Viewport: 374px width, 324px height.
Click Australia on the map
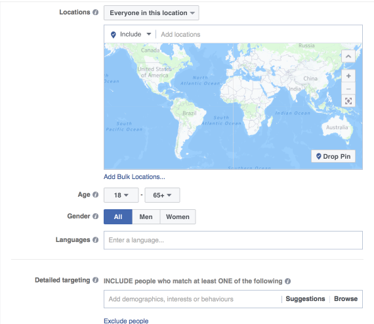pos(337,127)
